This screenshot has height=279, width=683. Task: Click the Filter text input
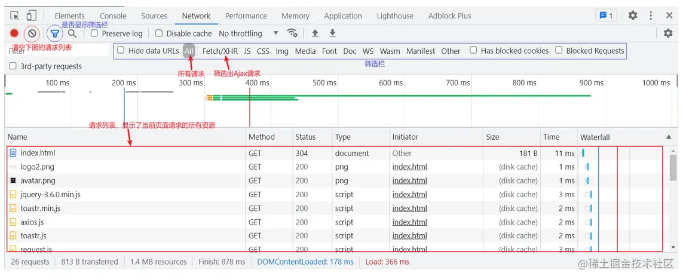pyautogui.click(x=58, y=51)
